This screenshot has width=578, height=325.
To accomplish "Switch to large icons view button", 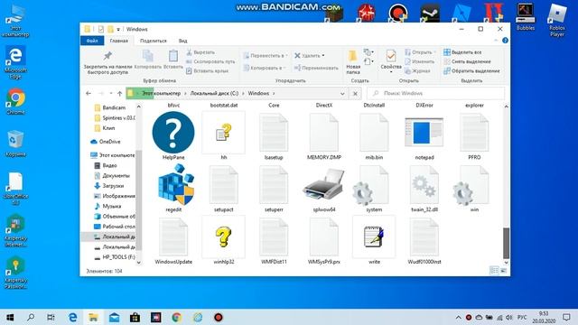I will pos(503,271).
